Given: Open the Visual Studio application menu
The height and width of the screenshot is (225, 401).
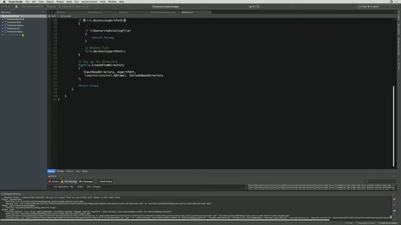Looking at the screenshot, I should pyautogui.click(x=15, y=1).
